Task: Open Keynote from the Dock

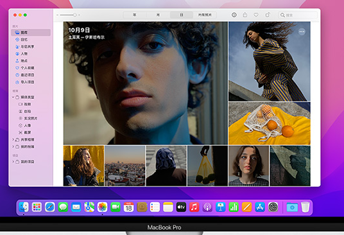Action: [221, 207]
